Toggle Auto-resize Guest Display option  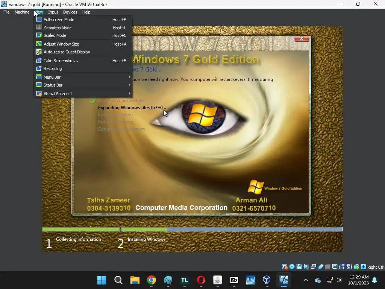83,52
